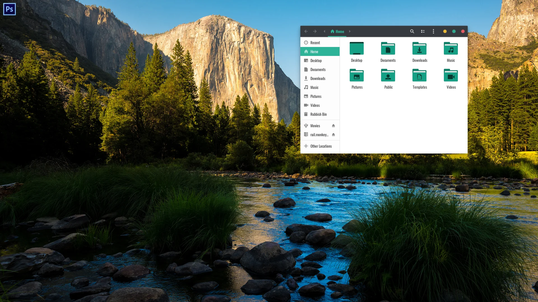Close the window with red button
Viewport: 538px width, 302px height.
(463, 31)
